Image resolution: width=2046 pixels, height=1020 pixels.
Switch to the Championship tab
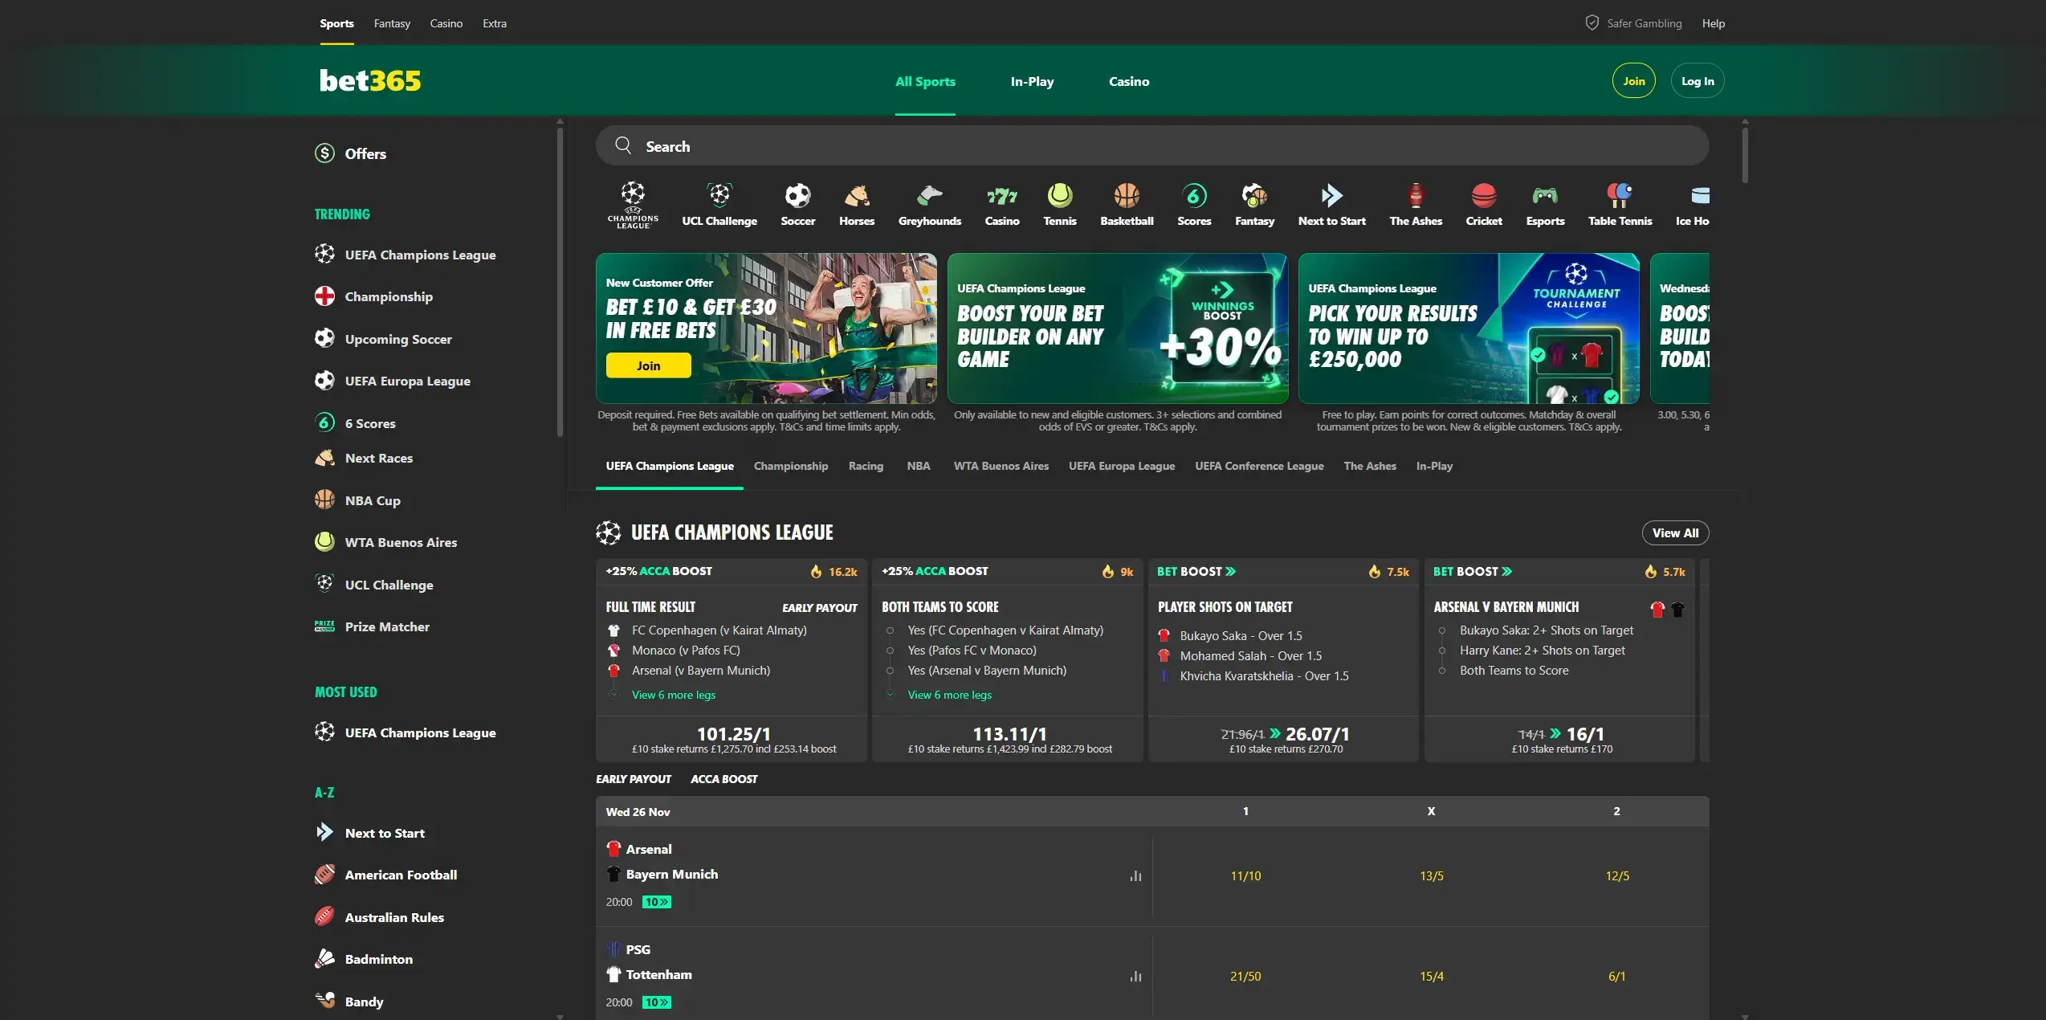[790, 466]
